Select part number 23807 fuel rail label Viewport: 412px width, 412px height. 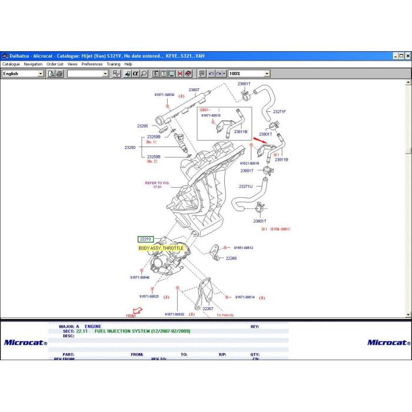click(x=194, y=90)
